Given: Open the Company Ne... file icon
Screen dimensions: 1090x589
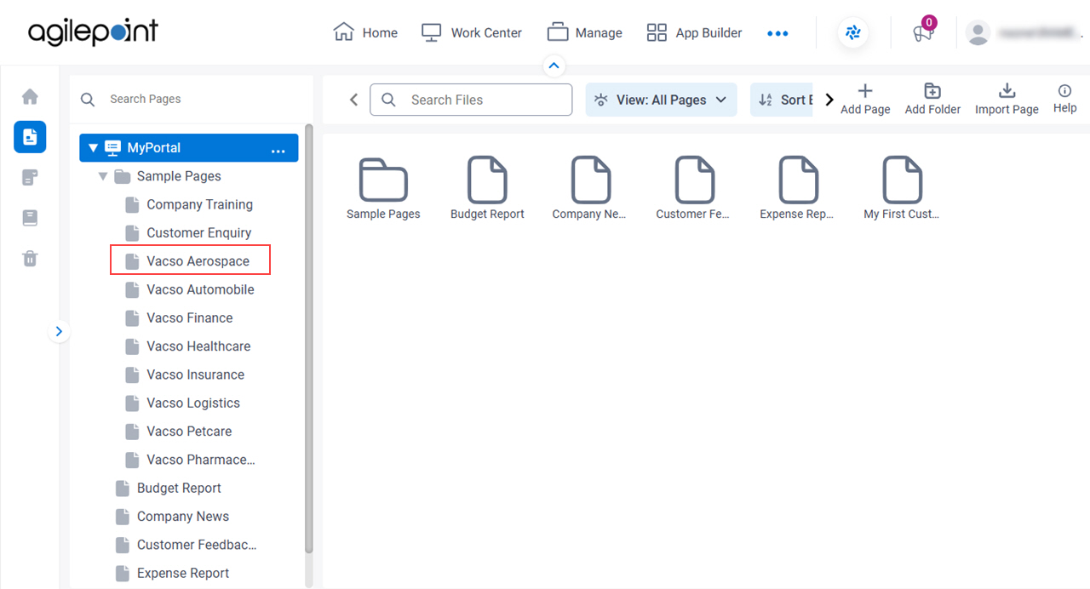Looking at the screenshot, I should click(x=589, y=188).
